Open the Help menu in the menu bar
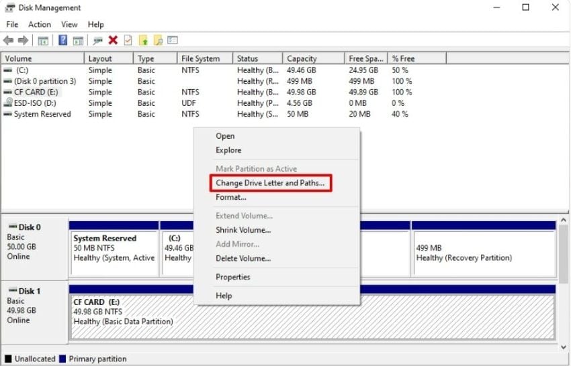The height and width of the screenshot is (366, 571). 96,24
